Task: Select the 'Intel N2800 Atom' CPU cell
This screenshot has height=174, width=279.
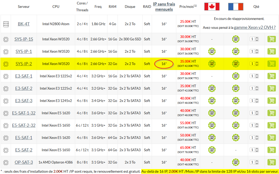Action: [x=56, y=24]
